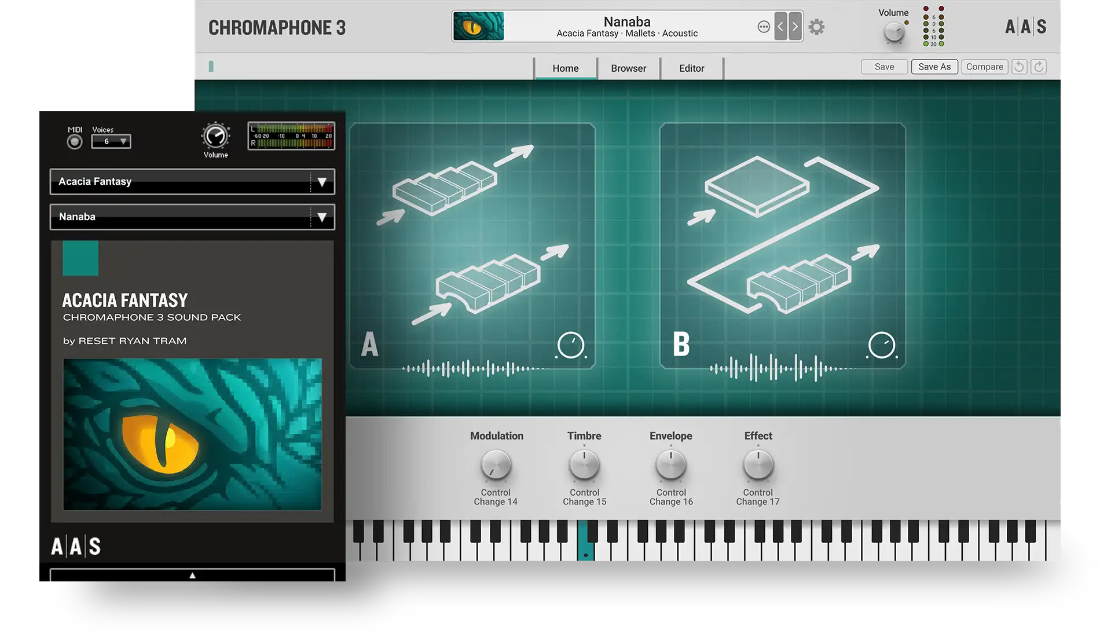Click the teal square pack color swatch
The width and height of the screenshot is (1100, 637).
[80, 258]
